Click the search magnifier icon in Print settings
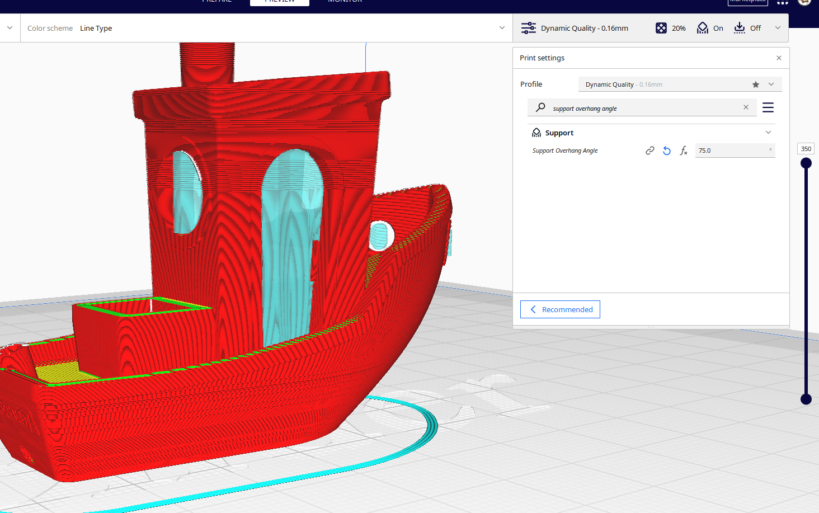819x513 pixels. coord(540,107)
